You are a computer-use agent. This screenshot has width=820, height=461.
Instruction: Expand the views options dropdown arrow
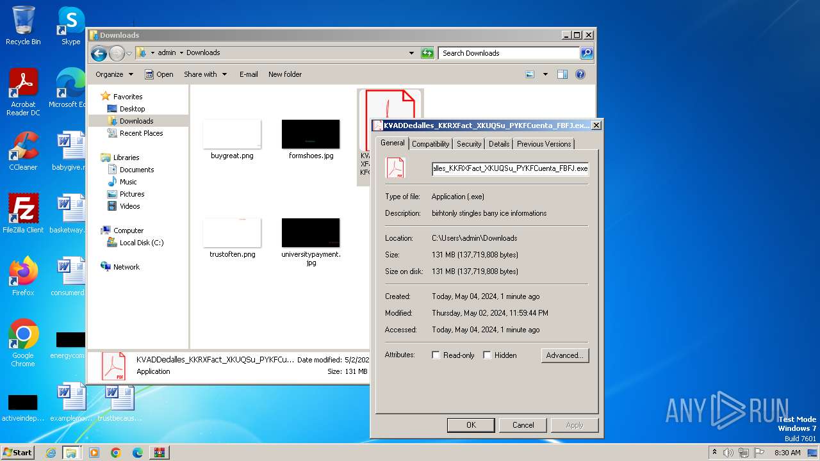545,74
